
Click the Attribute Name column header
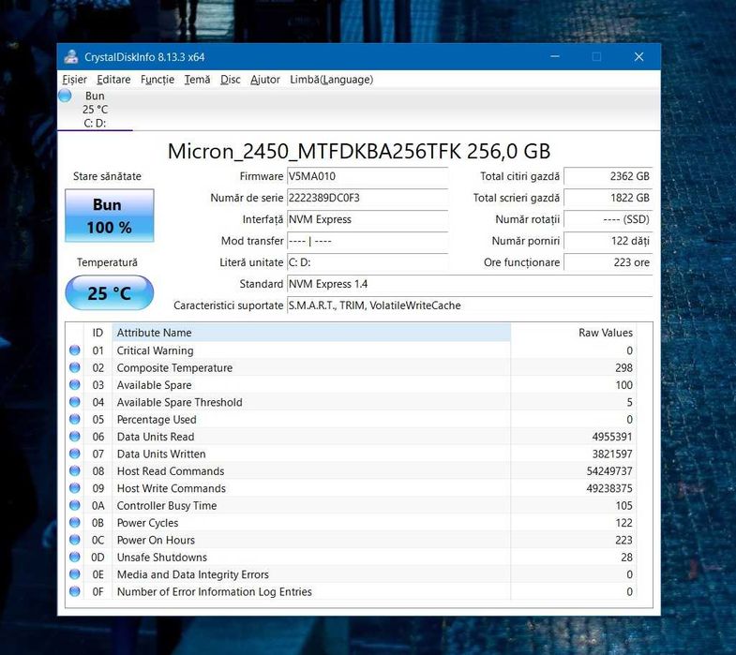[311, 333]
